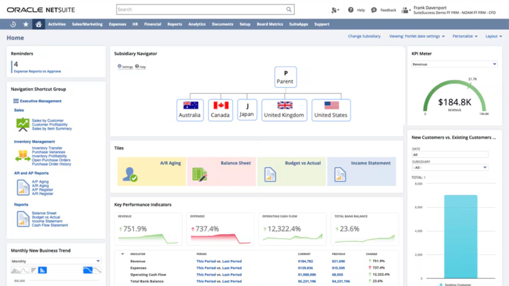Click the Subsidiary Navigator Settings gear icon
The width and height of the screenshot is (509, 286).
(x=120, y=66)
